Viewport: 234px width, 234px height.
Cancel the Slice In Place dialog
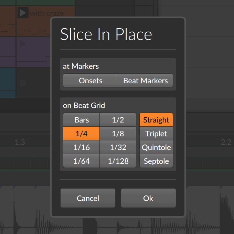tap(88, 198)
